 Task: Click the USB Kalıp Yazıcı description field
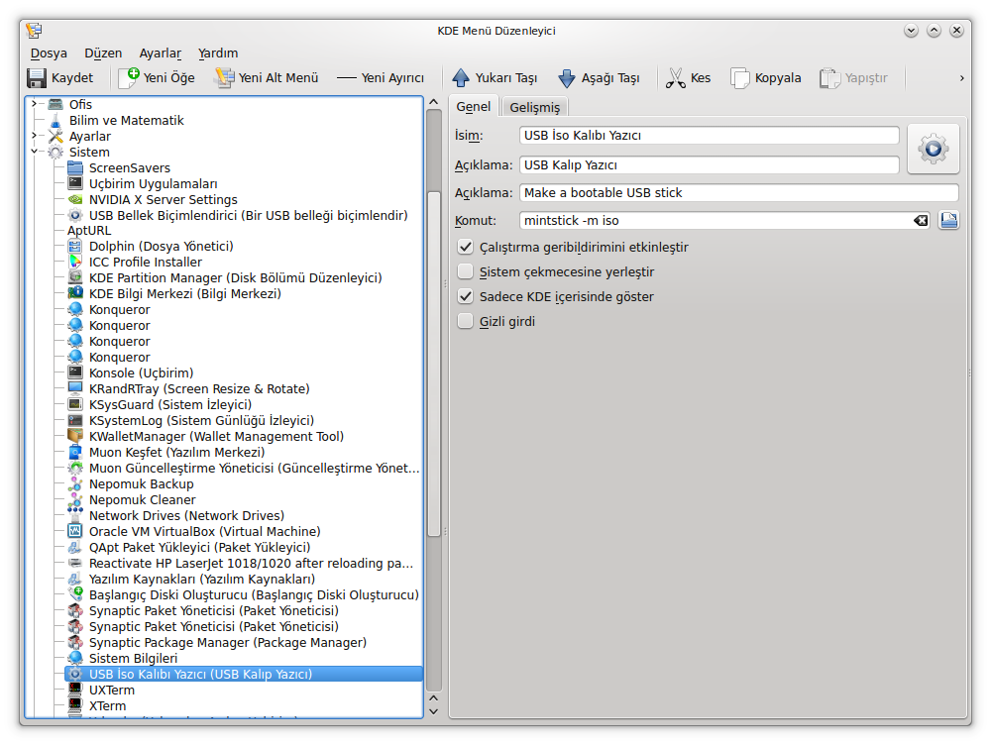[x=710, y=164]
